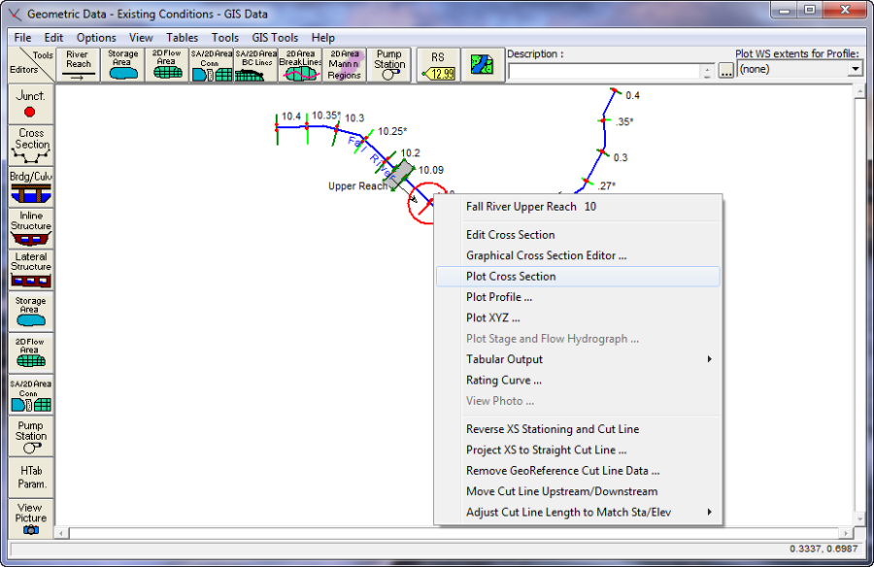Expand Plot WS extents for Profile dropdown
The height and width of the screenshot is (567, 874).
pyautogui.click(x=855, y=69)
